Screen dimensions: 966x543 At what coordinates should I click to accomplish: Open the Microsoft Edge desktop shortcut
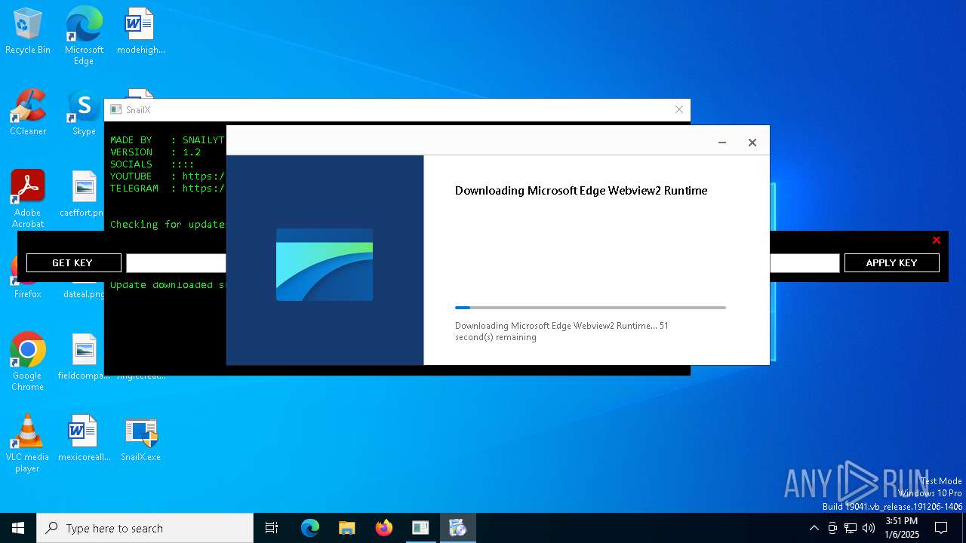click(x=84, y=36)
